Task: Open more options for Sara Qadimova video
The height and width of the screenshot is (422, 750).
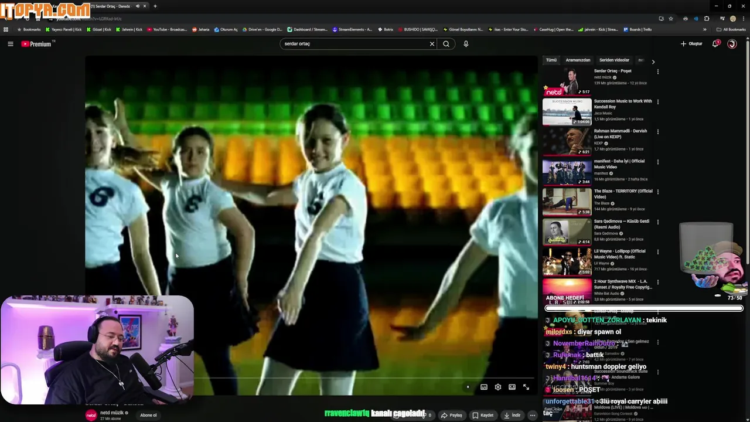Action: 657,222
